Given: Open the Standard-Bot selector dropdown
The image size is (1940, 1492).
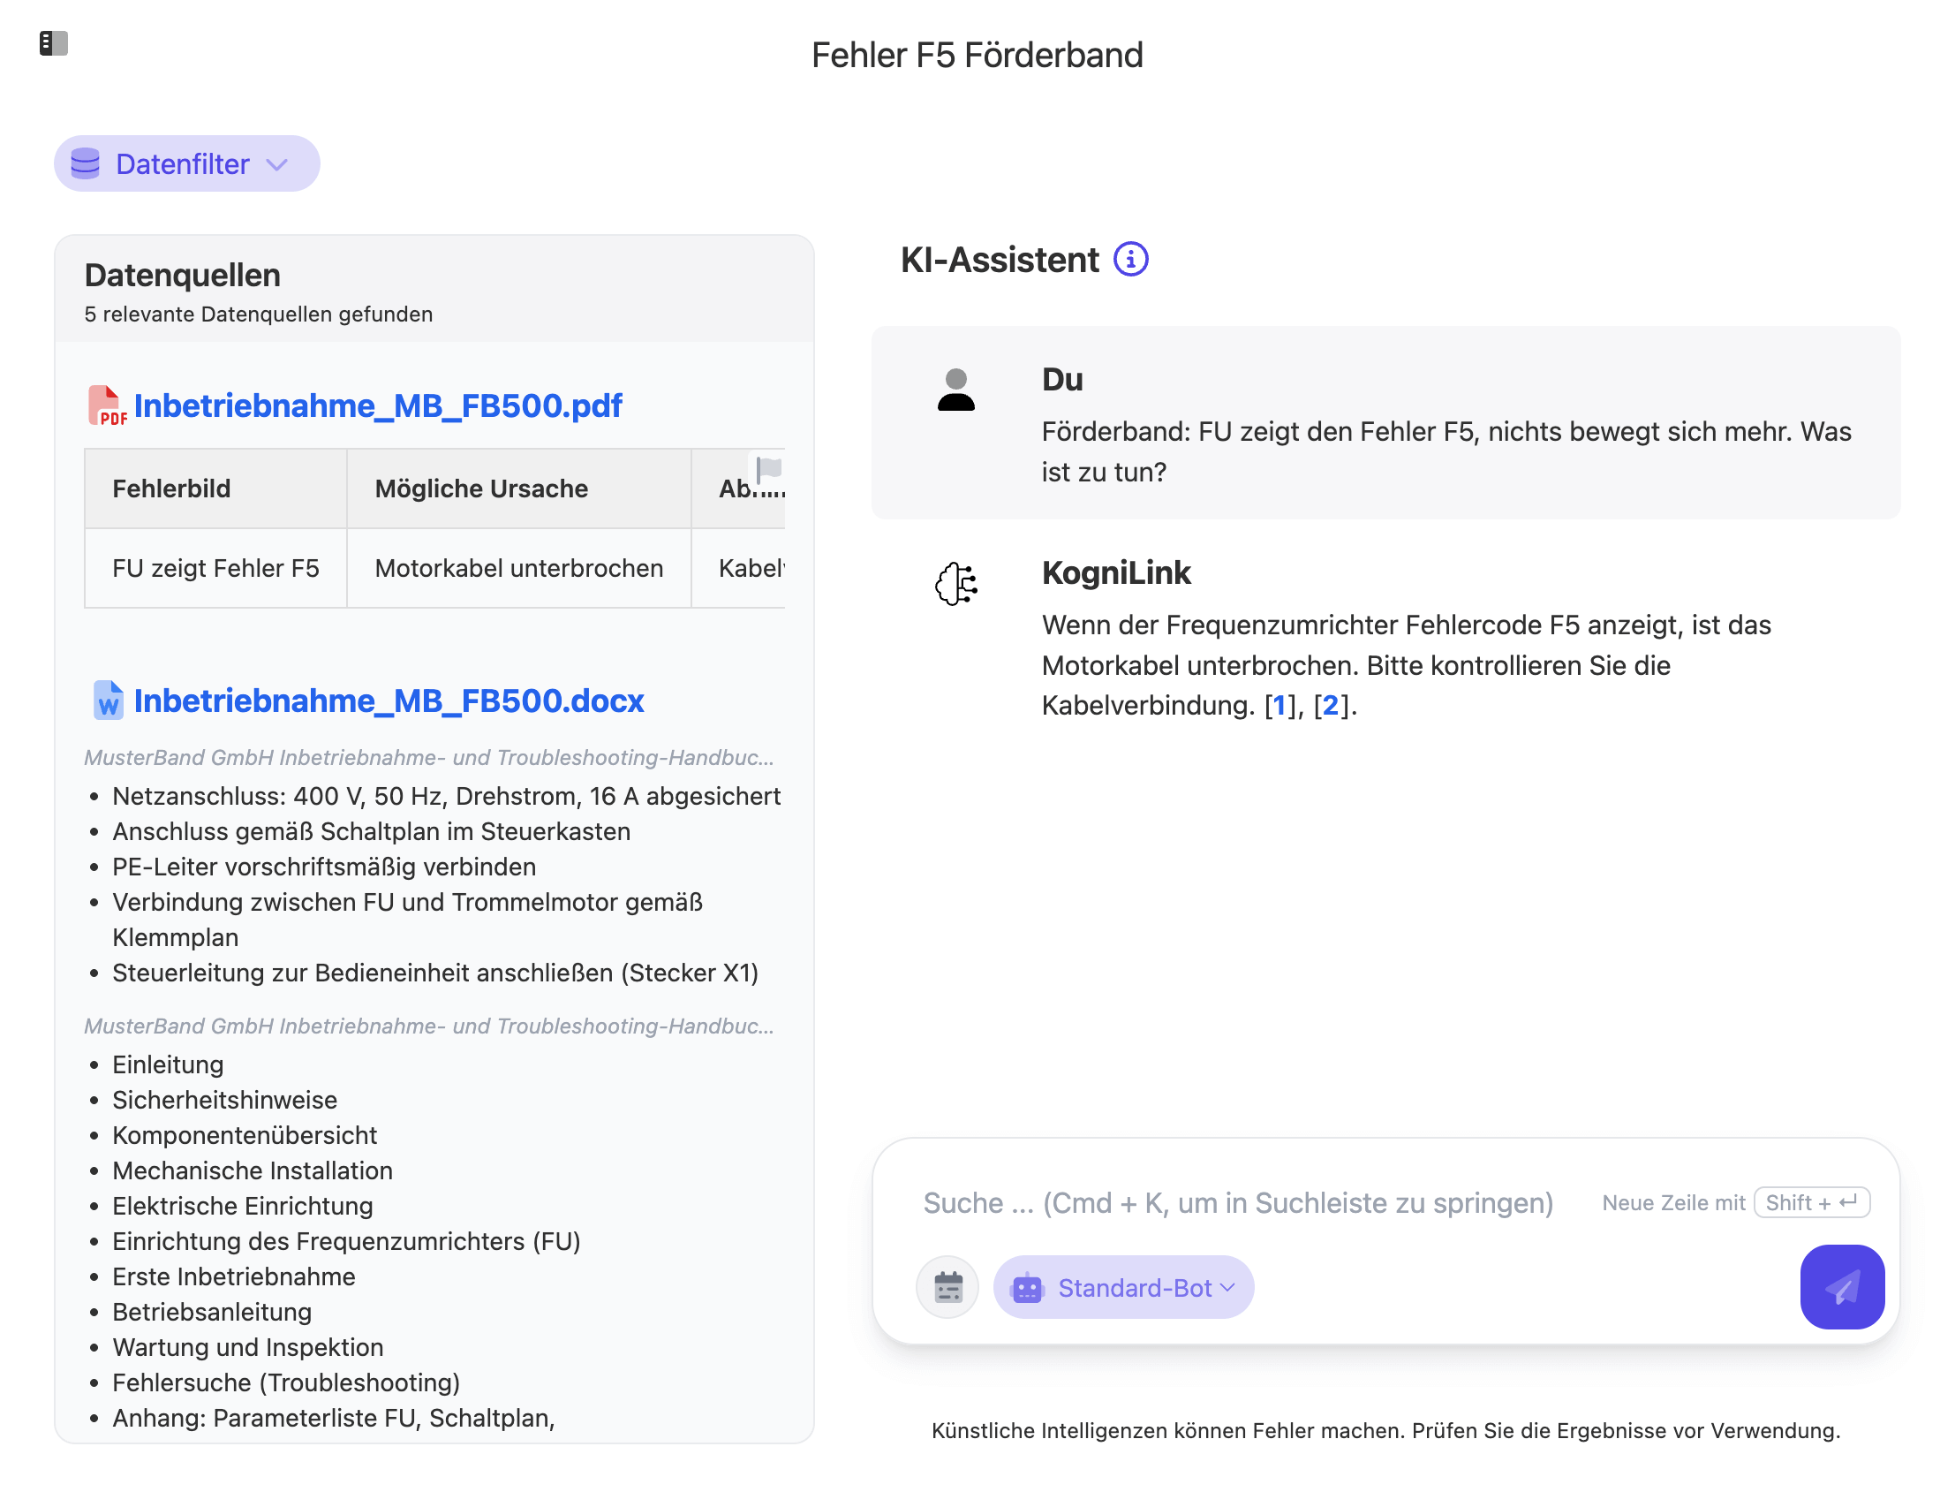Looking at the screenshot, I should (x=1123, y=1287).
